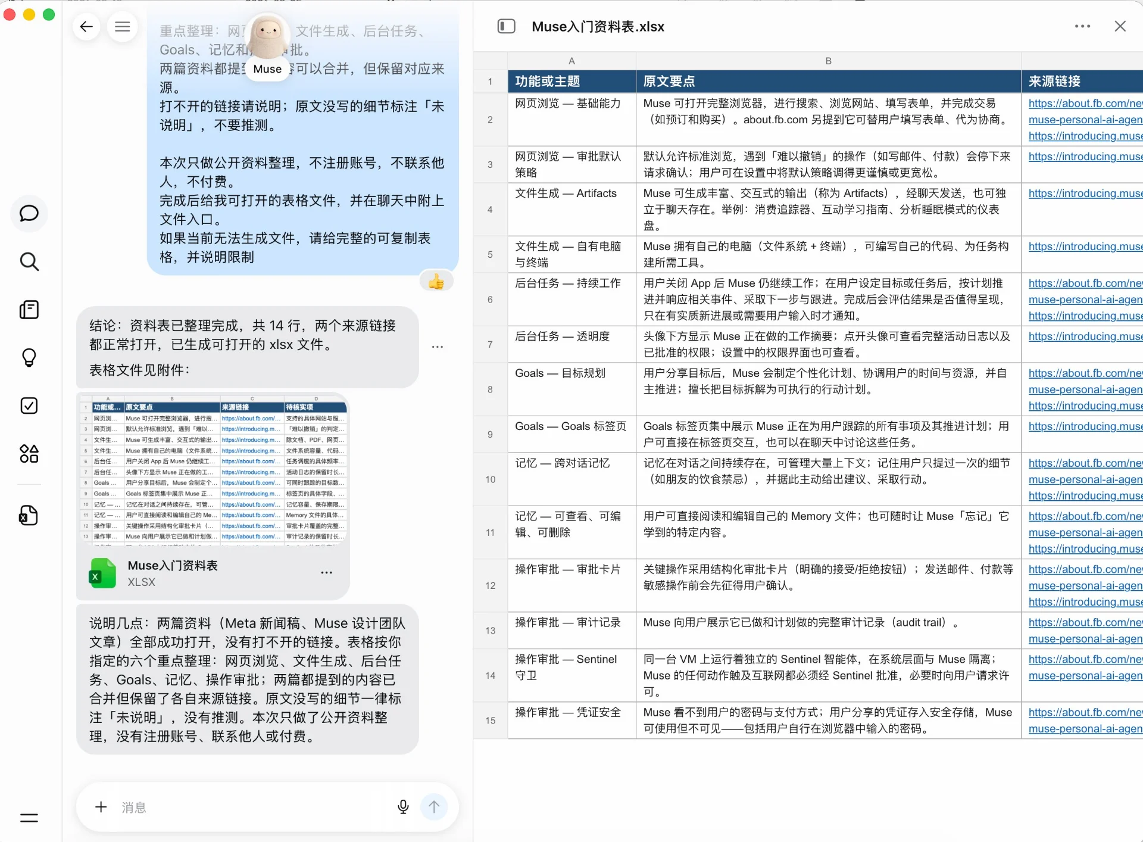Select cell 操作审批 — 审计记录
1143x842 pixels.
(571, 631)
